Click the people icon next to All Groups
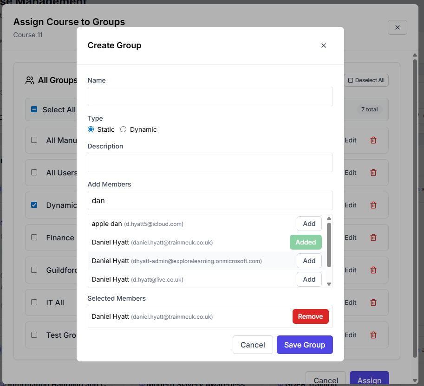Screen dimensions: 424x386 (x=29, y=80)
